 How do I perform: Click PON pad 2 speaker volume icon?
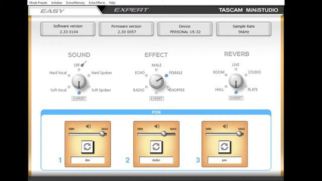[x=157, y=126]
